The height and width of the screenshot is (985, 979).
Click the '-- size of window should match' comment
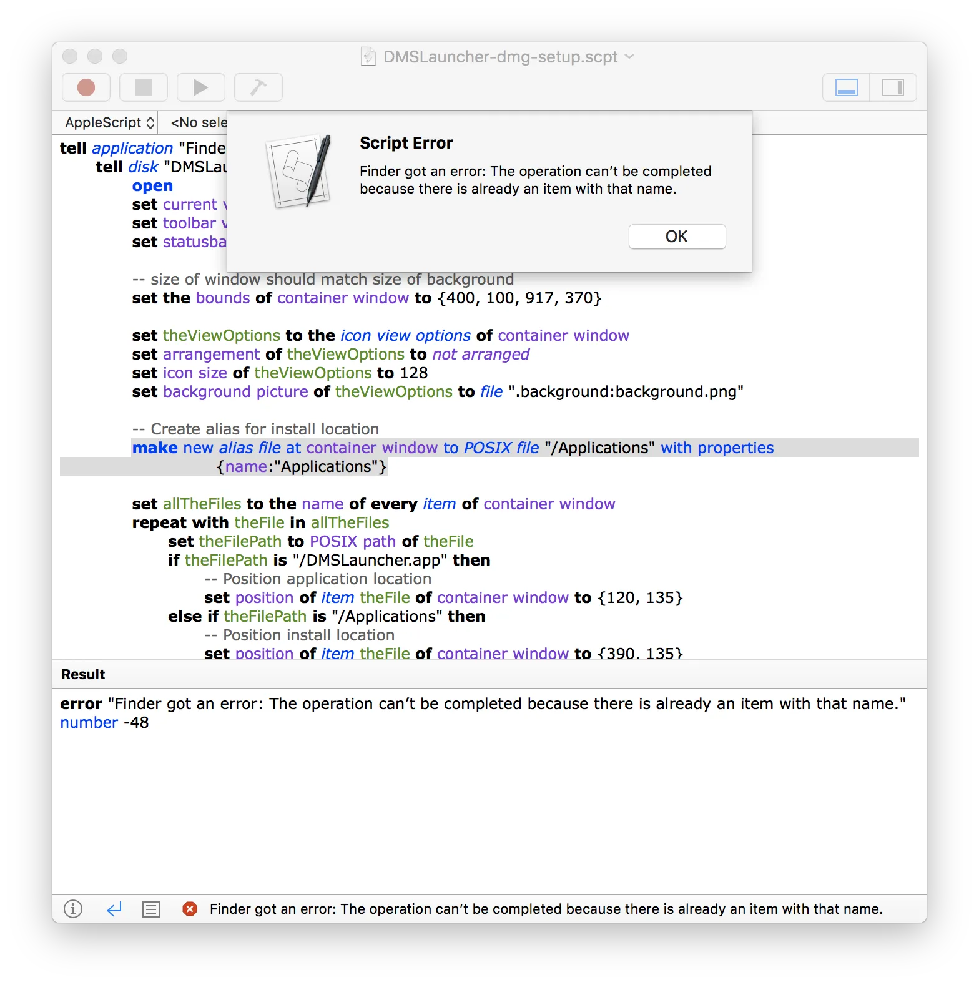point(323,279)
